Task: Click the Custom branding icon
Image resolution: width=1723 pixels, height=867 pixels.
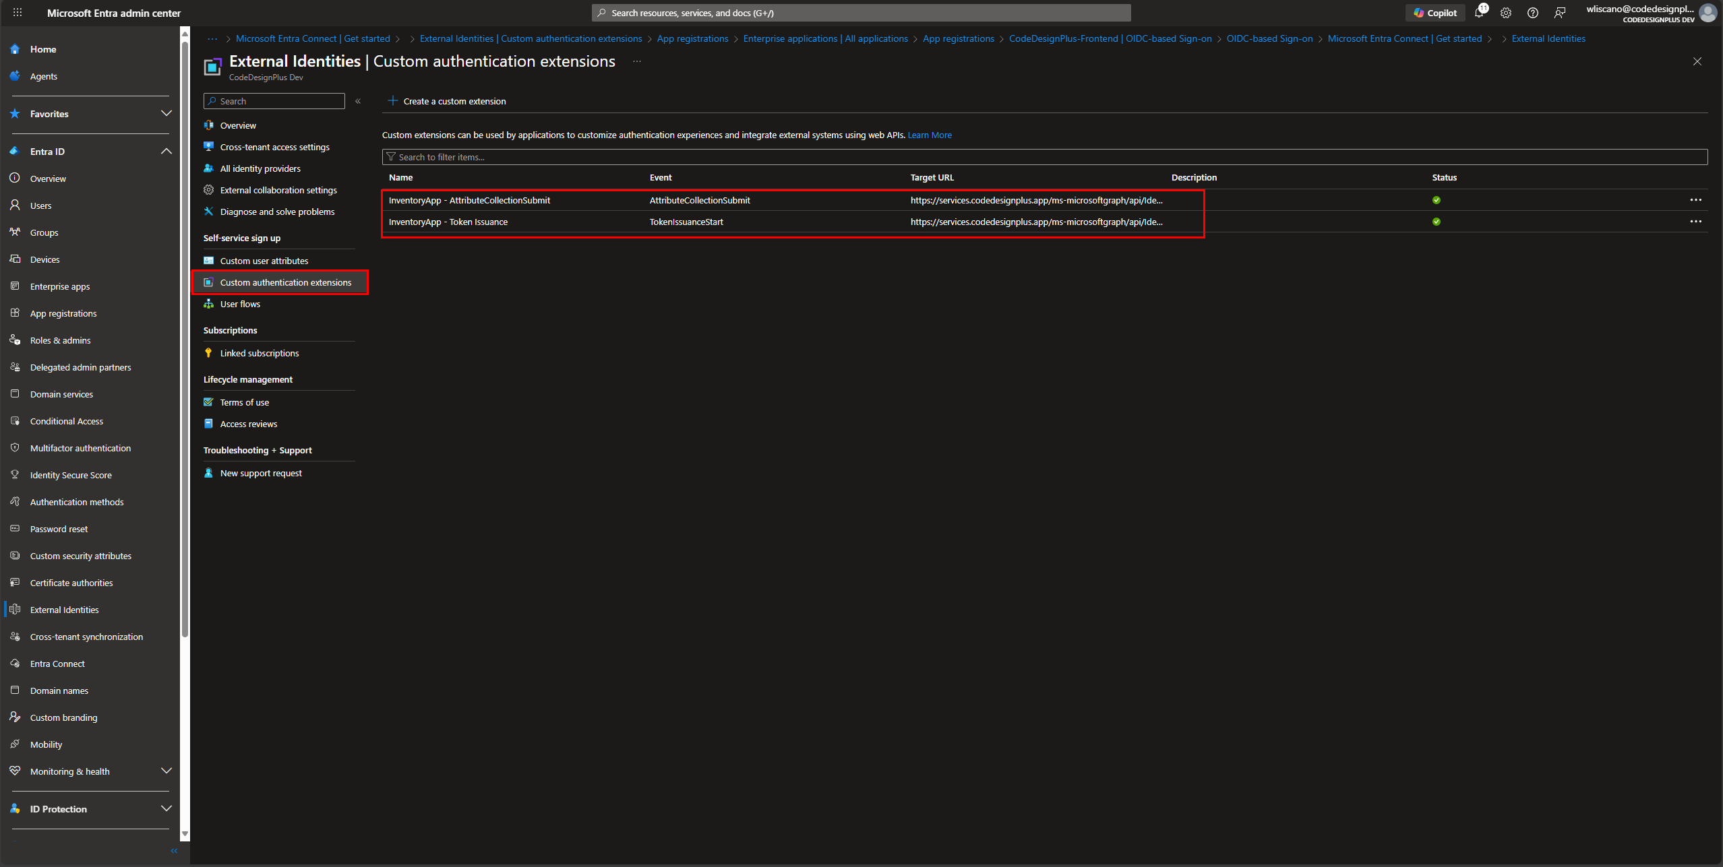Action: tap(15, 717)
